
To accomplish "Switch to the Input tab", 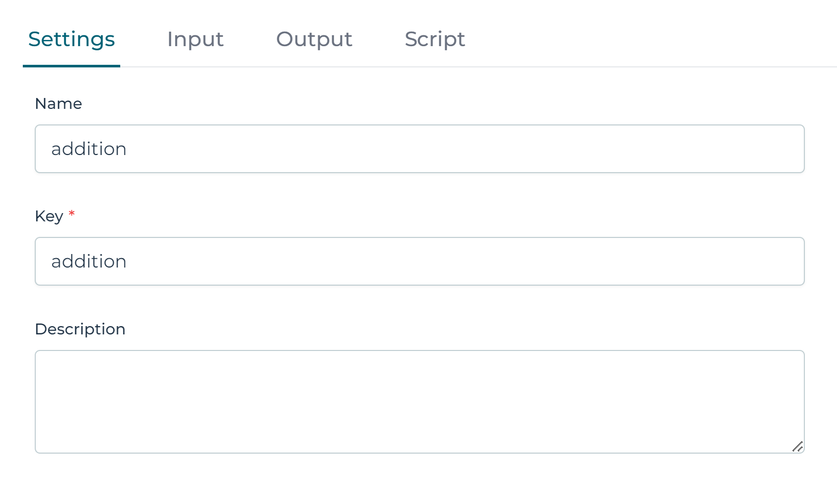I will click(195, 39).
